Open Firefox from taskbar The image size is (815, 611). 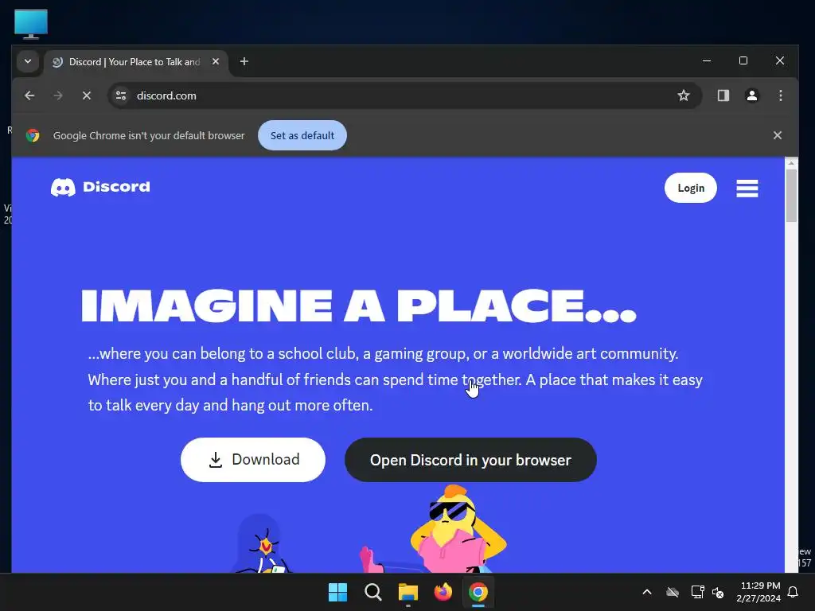(443, 592)
